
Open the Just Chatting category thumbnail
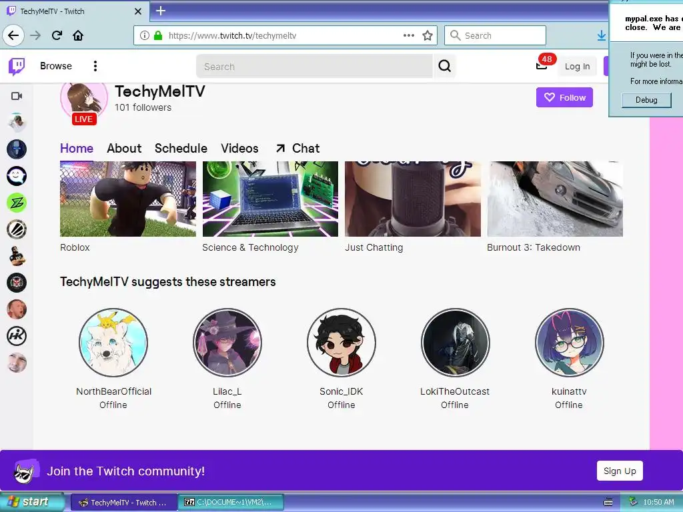coord(412,199)
